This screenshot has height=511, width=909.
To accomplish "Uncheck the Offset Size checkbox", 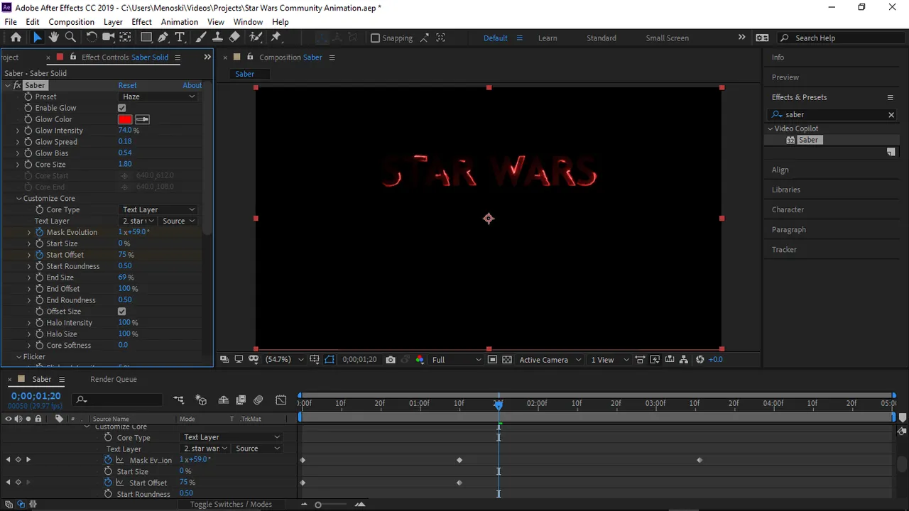I will (121, 312).
